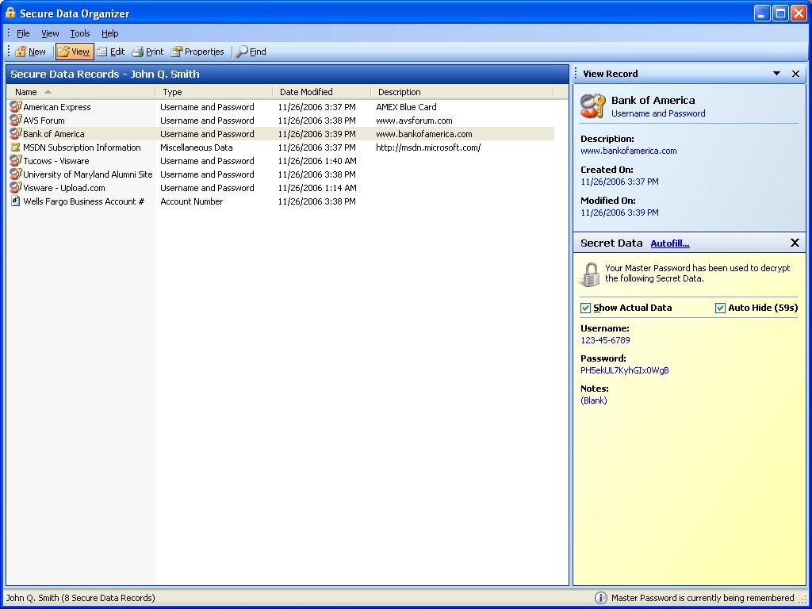Click the toolbar drag handle beside New
Image resolution: width=812 pixels, height=609 pixels.
[x=9, y=52]
